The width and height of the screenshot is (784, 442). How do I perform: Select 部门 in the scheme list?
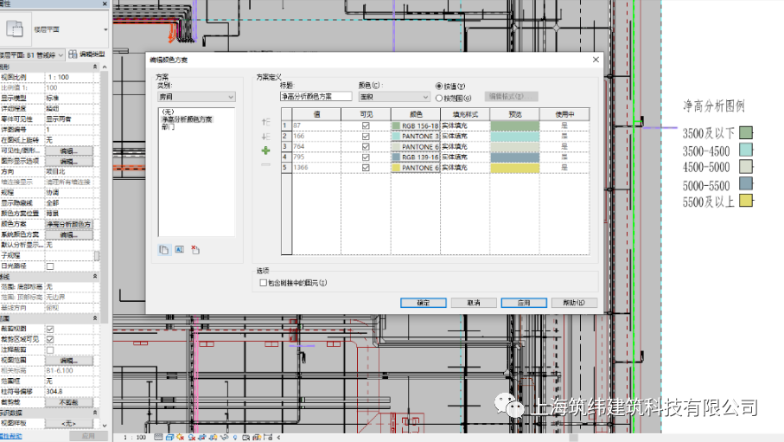tap(168, 127)
